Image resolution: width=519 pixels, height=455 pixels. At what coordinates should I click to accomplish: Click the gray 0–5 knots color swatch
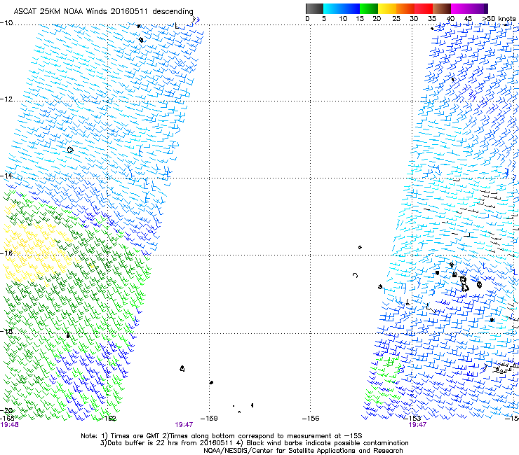point(314,8)
